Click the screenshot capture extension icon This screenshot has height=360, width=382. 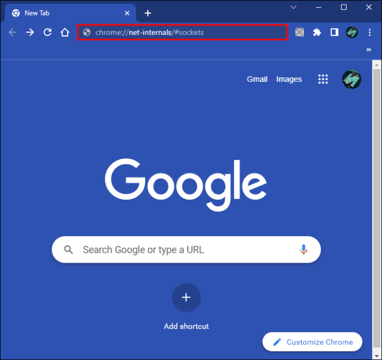300,32
